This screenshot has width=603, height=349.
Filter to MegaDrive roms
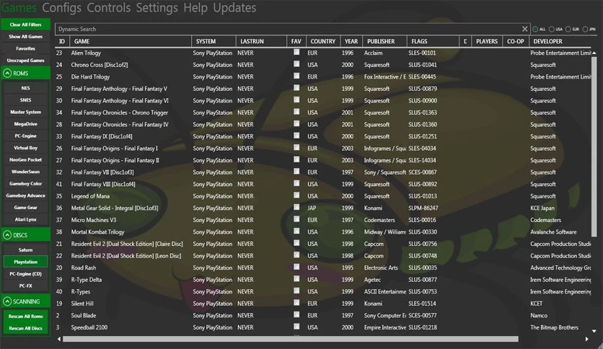25,124
